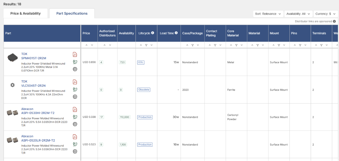Select the Part Specifications tab
The image size is (339, 161).
point(72,13)
